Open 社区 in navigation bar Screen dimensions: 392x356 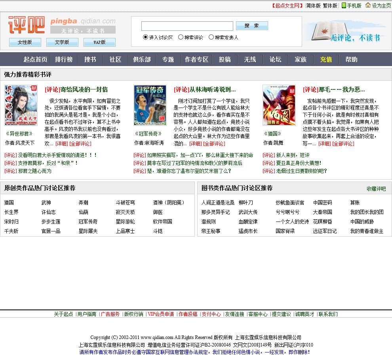(x=116, y=59)
